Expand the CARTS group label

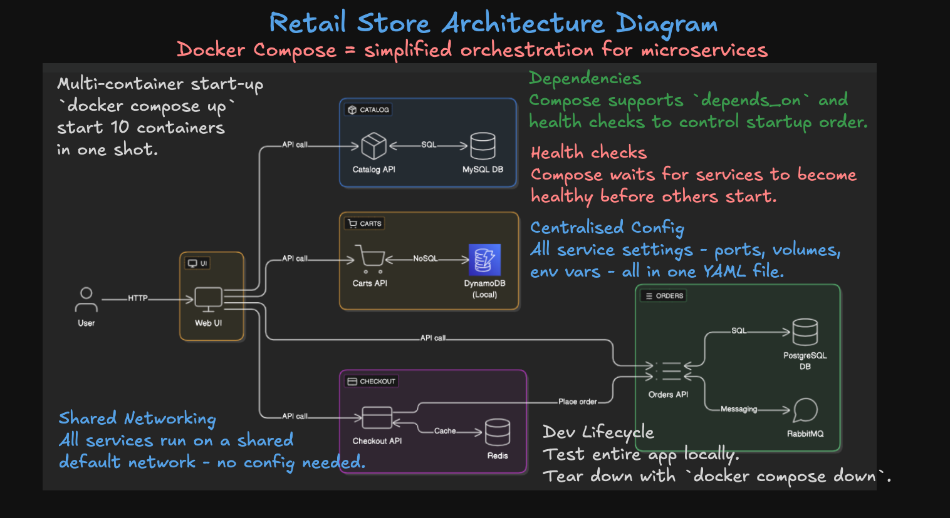[363, 223]
